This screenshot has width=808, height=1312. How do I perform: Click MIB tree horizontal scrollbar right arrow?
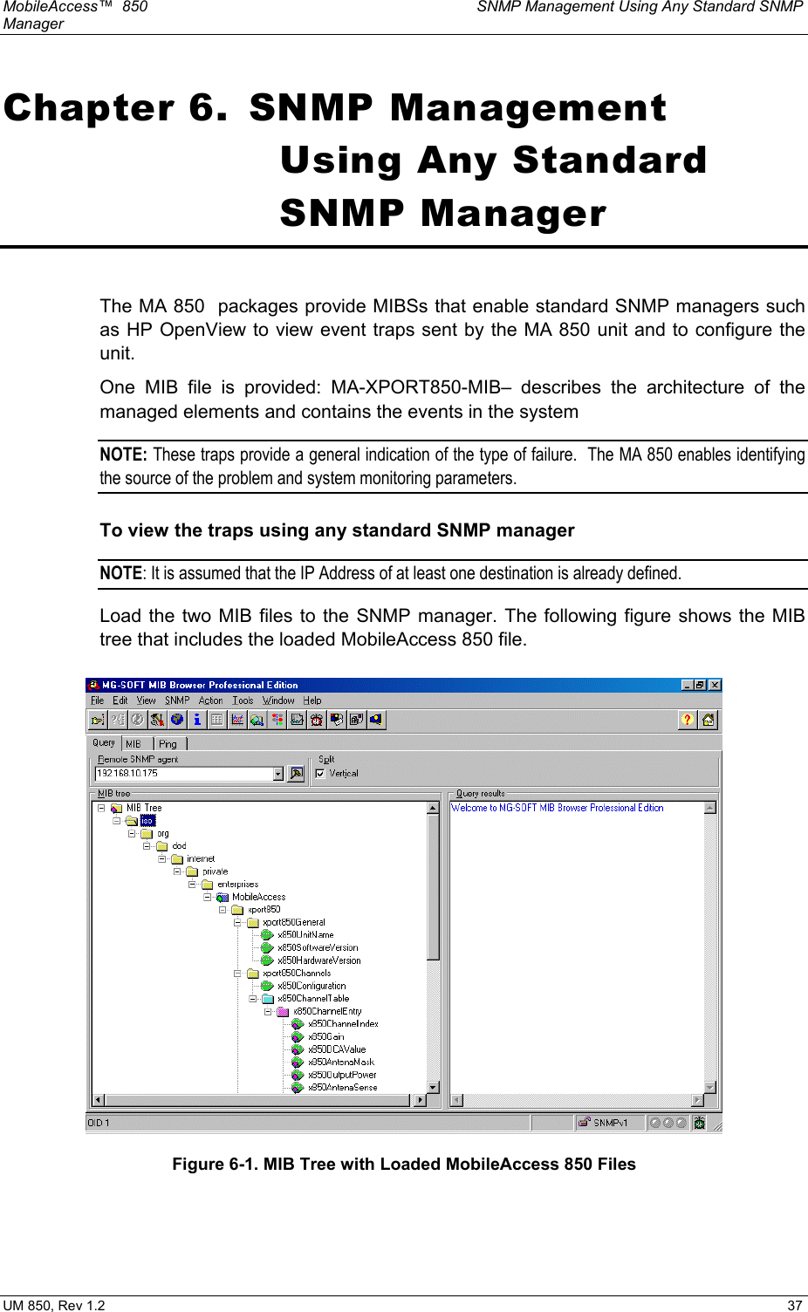pyautogui.click(x=421, y=1100)
